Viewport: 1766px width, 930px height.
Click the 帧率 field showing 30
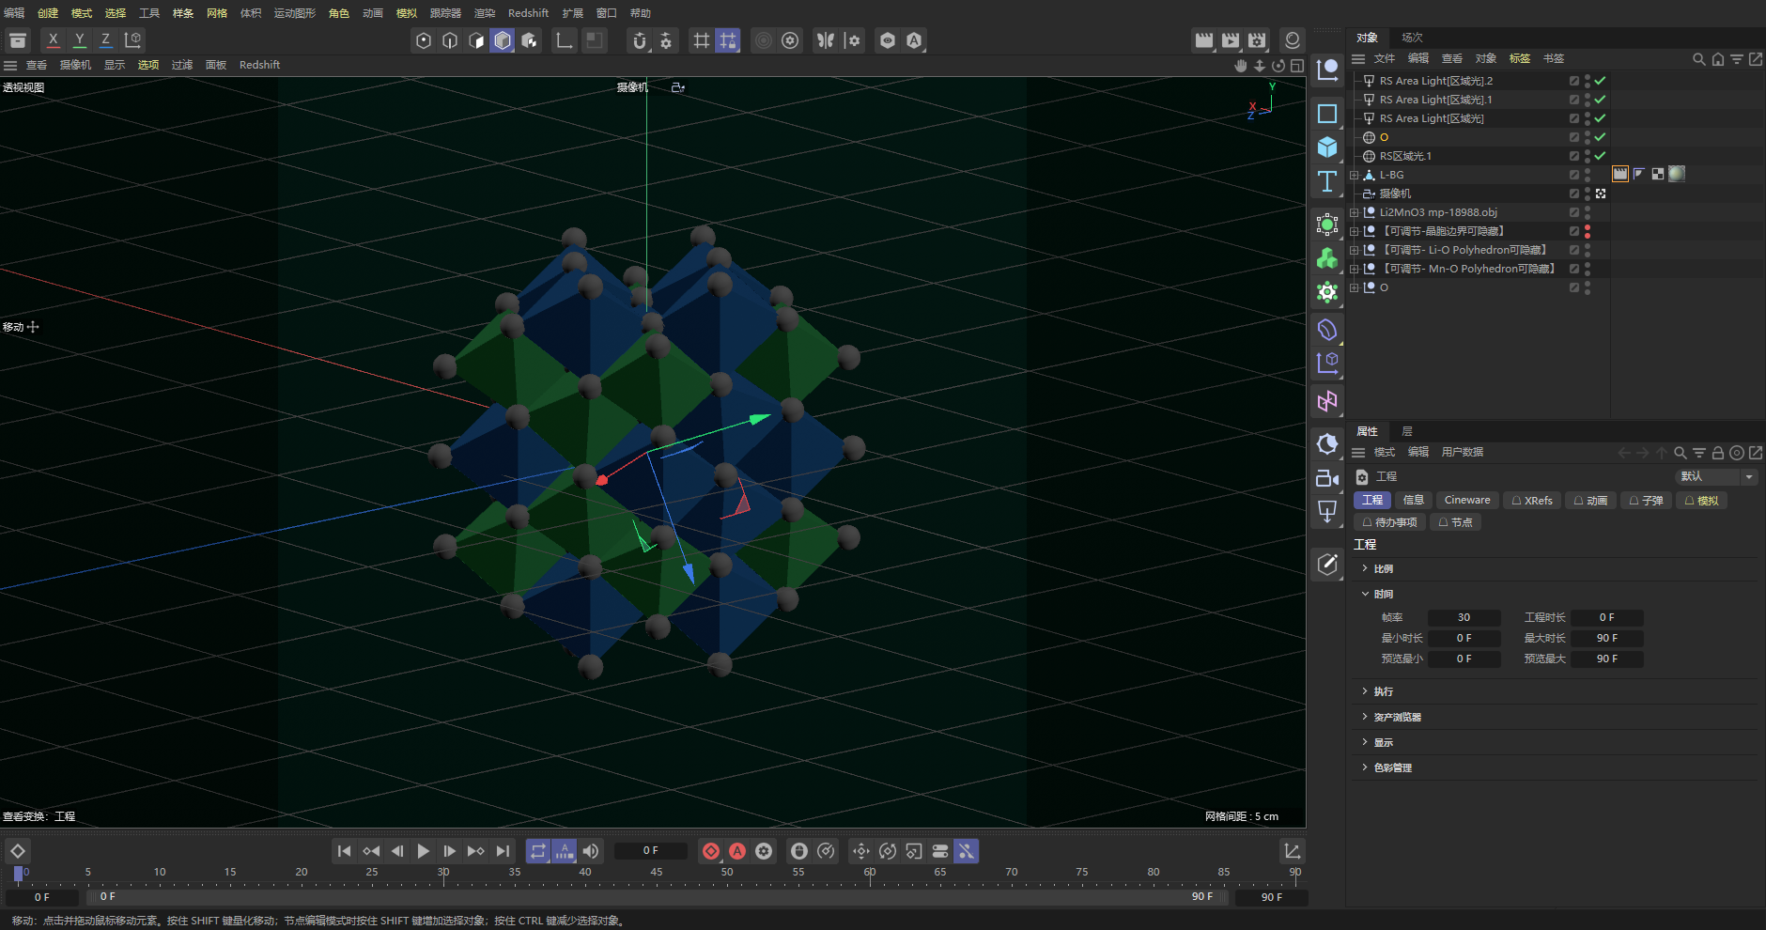(1464, 617)
